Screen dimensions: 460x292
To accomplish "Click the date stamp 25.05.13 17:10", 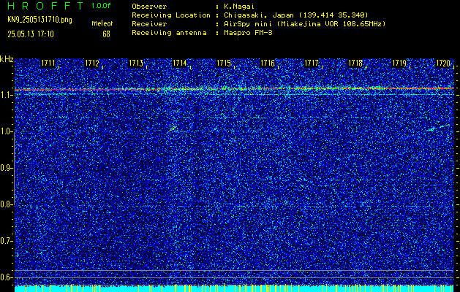I will pos(31,34).
